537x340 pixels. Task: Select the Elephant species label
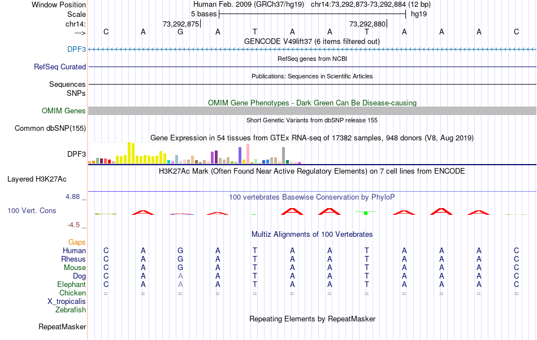[x=72, y=284]
